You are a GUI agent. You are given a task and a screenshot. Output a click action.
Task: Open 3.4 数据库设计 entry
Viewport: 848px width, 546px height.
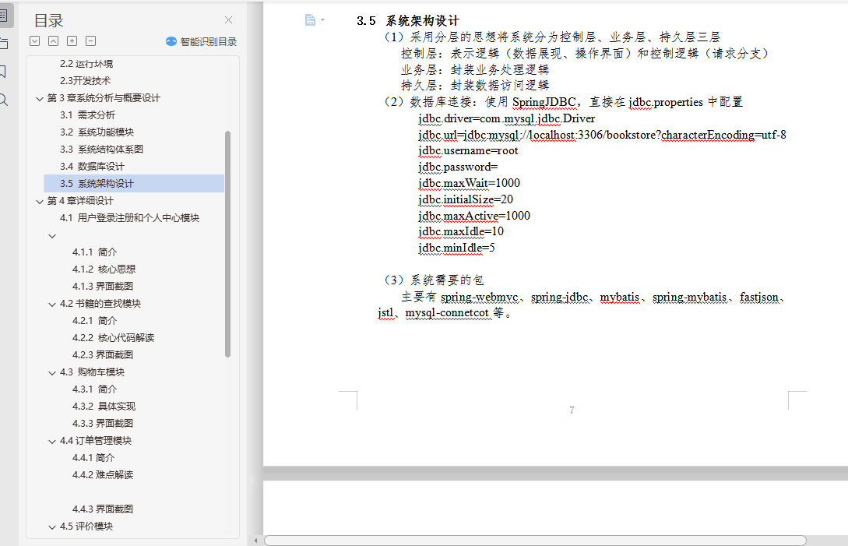92,167
